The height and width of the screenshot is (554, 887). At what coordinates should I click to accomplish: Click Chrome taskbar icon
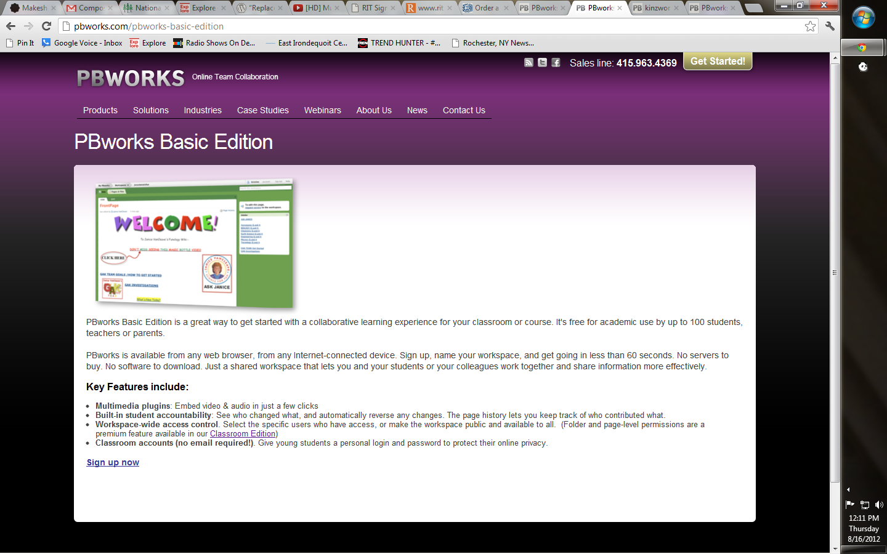coord(862,47)
